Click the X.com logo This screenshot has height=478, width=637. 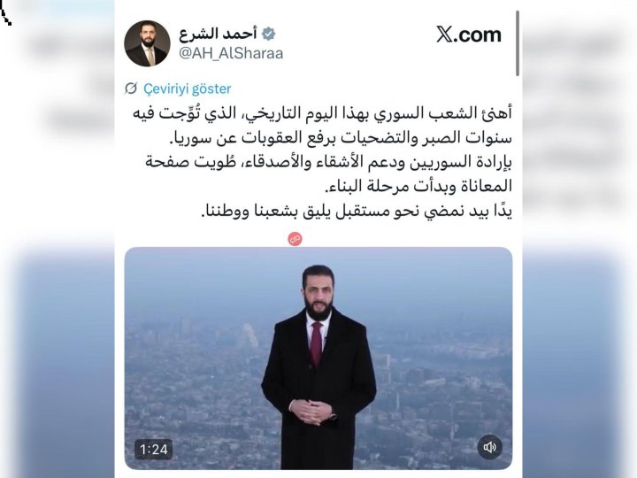(469, 35)
